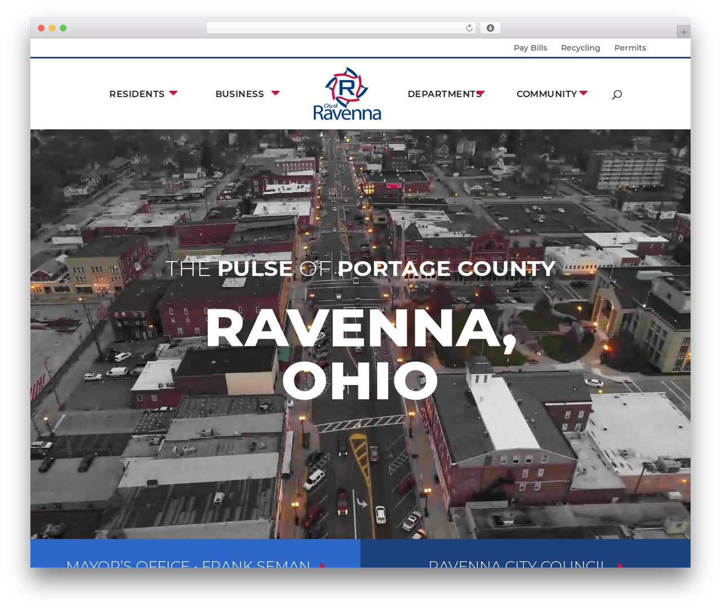The image size is (721, 611).
Task: Maximize window with green button
Action: point(63,28)
